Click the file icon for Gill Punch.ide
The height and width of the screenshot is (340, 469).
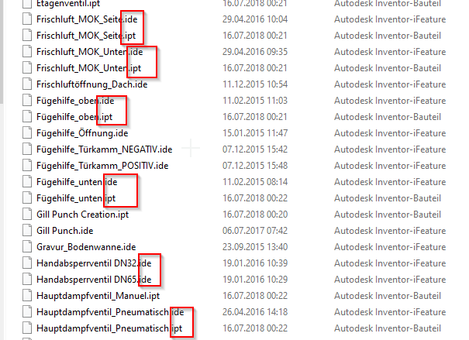pos(27,231)
